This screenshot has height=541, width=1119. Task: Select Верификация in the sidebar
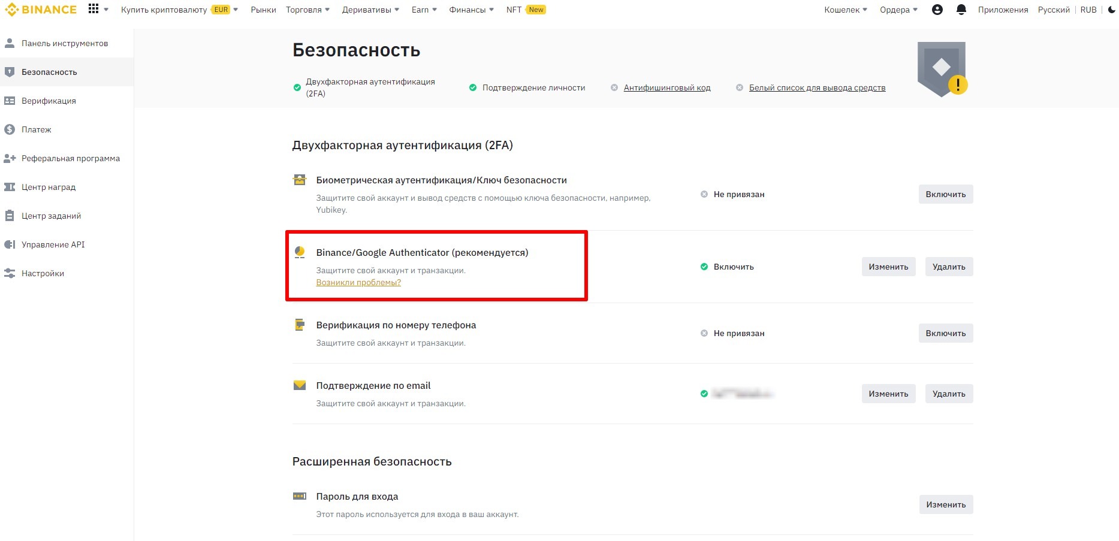pos(49,101)
